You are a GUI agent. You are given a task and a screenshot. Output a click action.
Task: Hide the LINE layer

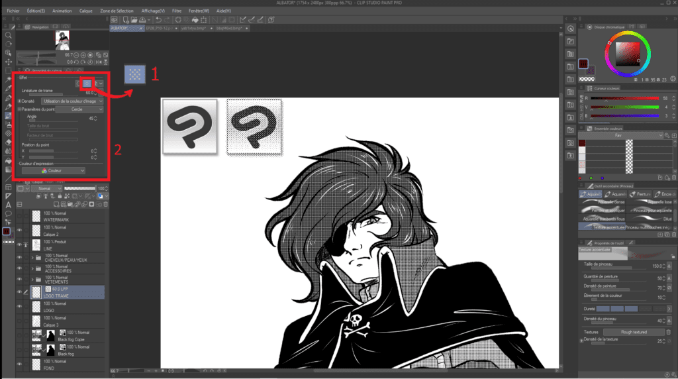(x=19, y=245)
